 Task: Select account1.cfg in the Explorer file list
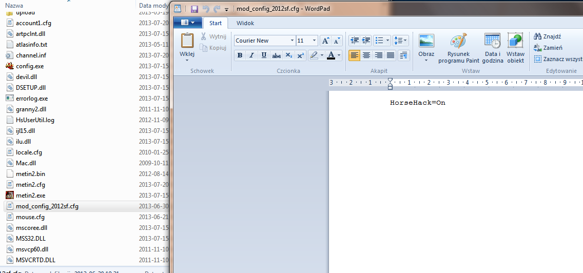(33, 23)
